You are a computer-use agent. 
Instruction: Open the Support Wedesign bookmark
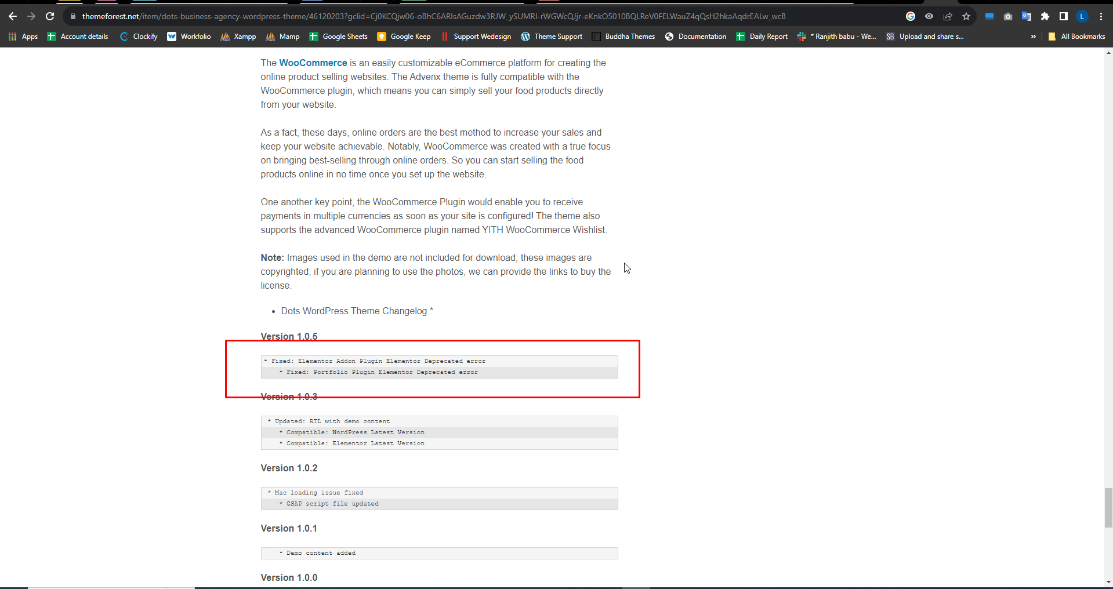coord(476,37)
